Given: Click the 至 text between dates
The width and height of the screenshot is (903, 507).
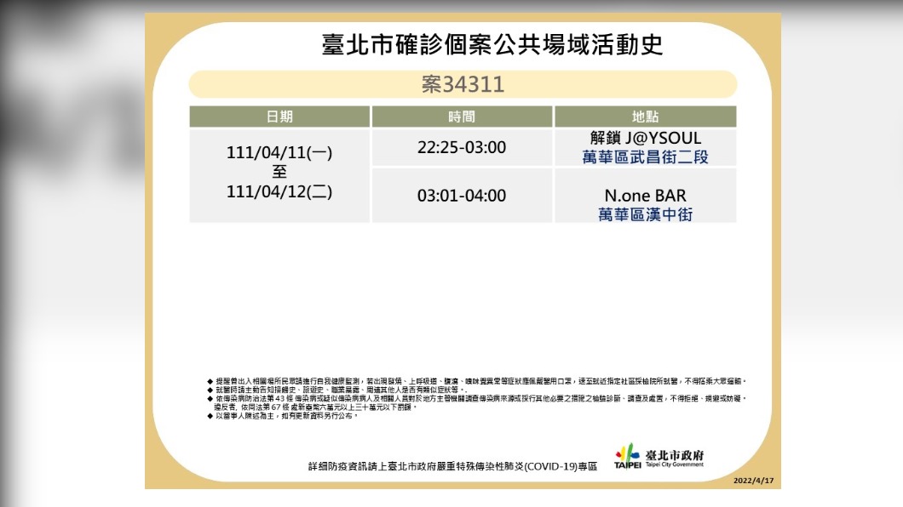Looking at the screenshot, I should tap(279, 172).
